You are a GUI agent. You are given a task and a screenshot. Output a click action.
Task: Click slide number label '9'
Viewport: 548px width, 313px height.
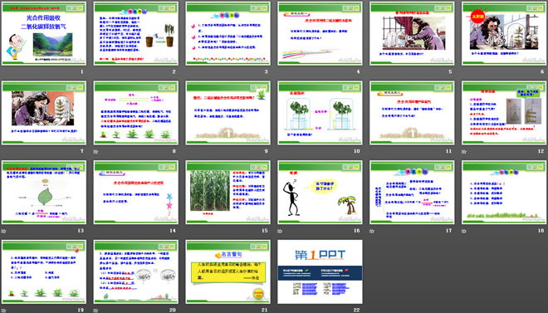266,151
